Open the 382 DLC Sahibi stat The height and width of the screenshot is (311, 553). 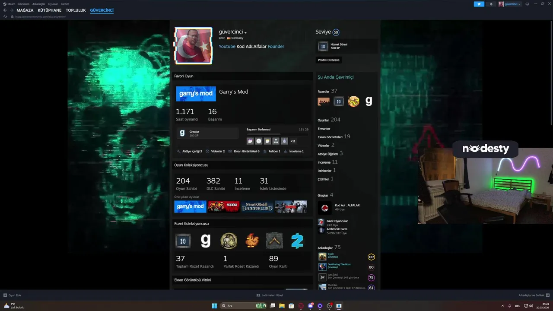pyautogui.click(x=215, y=184)
